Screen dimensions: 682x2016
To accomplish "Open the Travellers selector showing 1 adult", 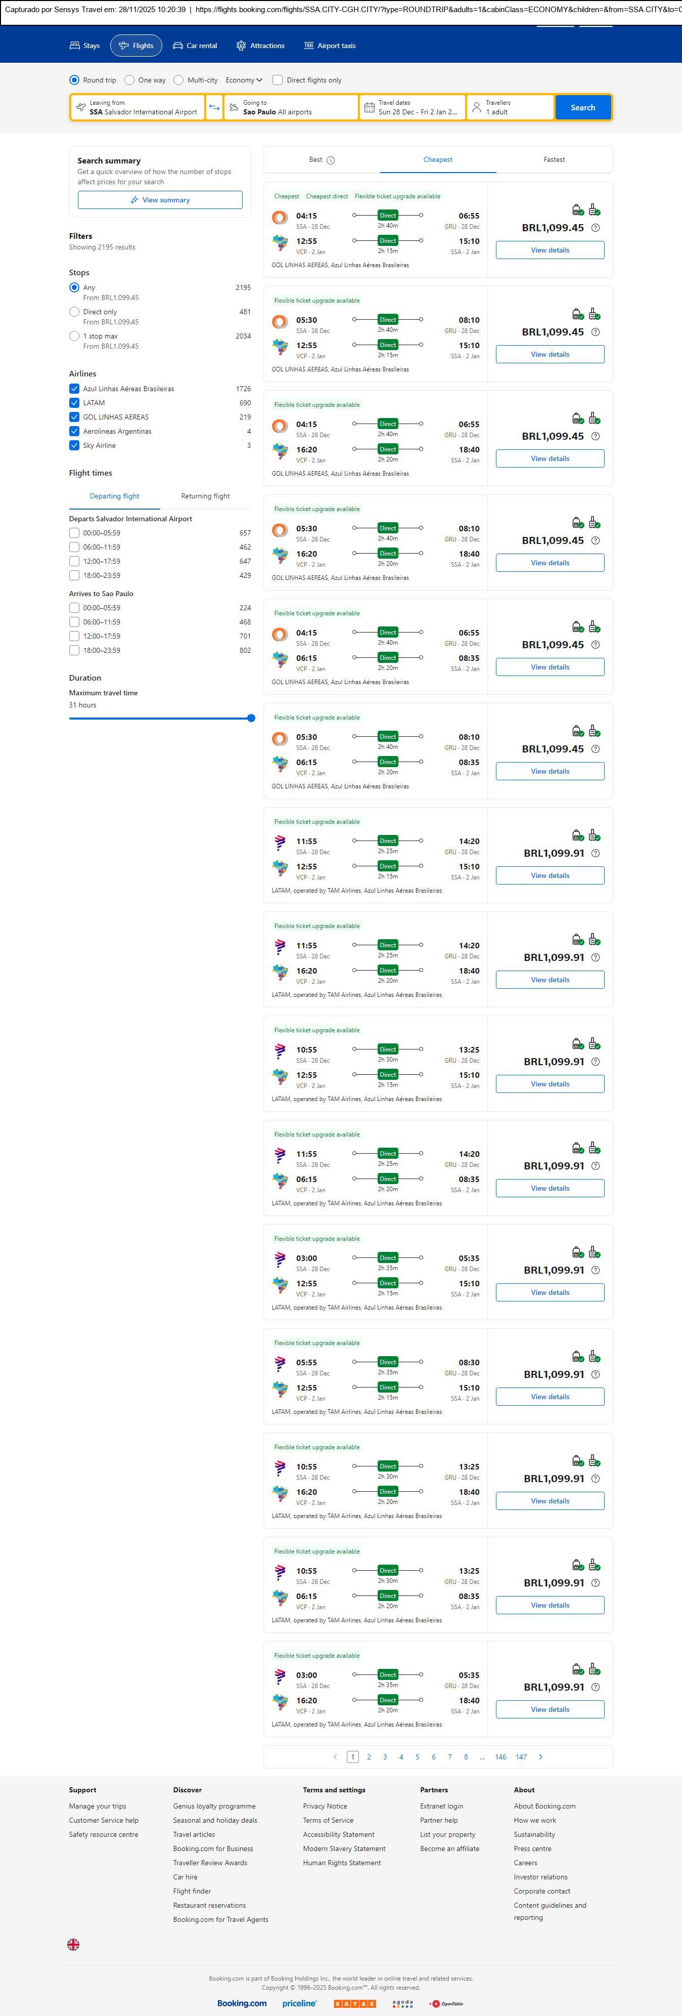I will (x=510, y=107).
